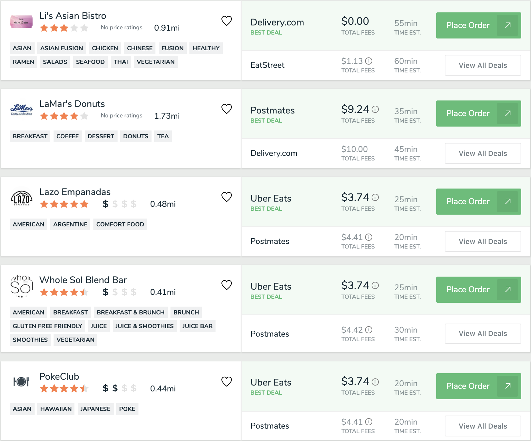The height and width of the screenshot is (441, 531).
Task: Select the RAMEN cuisine tag
Action: click(24, 62)
